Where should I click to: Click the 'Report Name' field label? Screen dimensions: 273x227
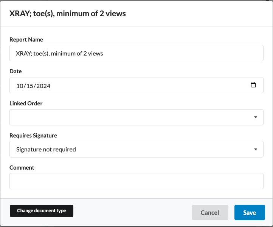(x=26, y=40)
